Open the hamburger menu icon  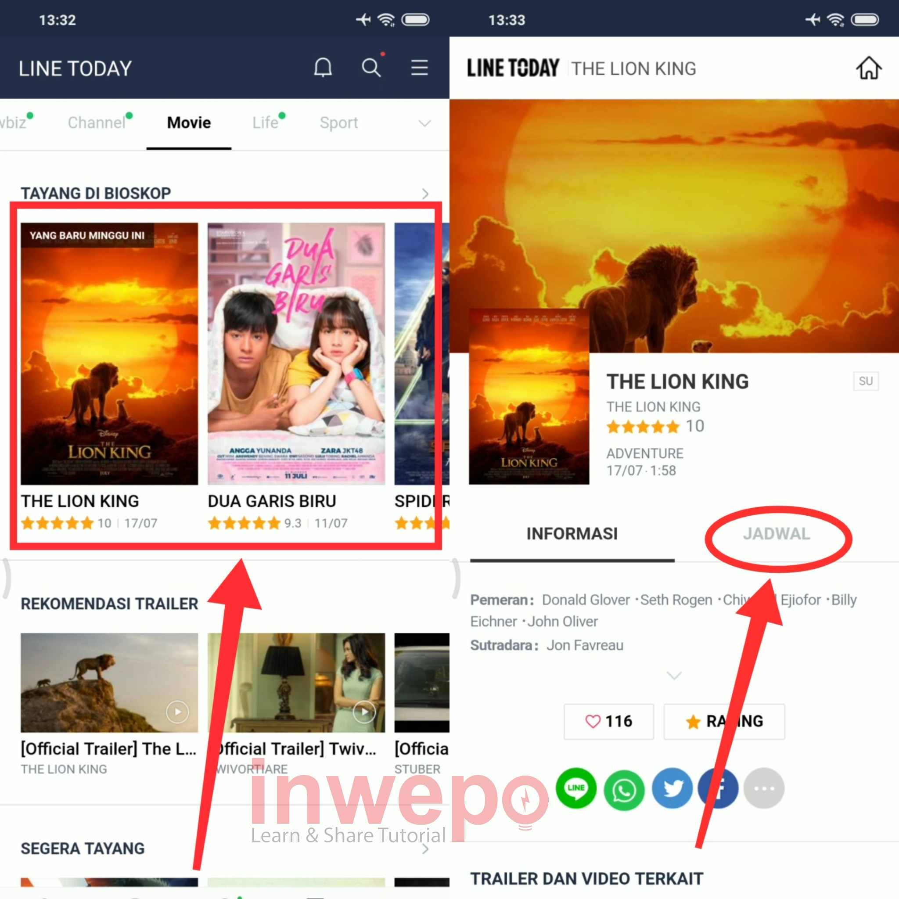[419, 68]
